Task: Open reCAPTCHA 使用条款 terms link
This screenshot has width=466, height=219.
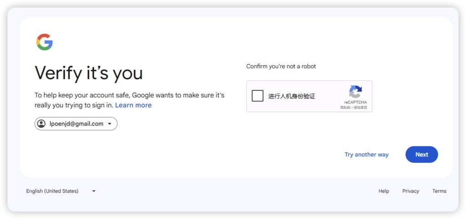Action: 360,108
